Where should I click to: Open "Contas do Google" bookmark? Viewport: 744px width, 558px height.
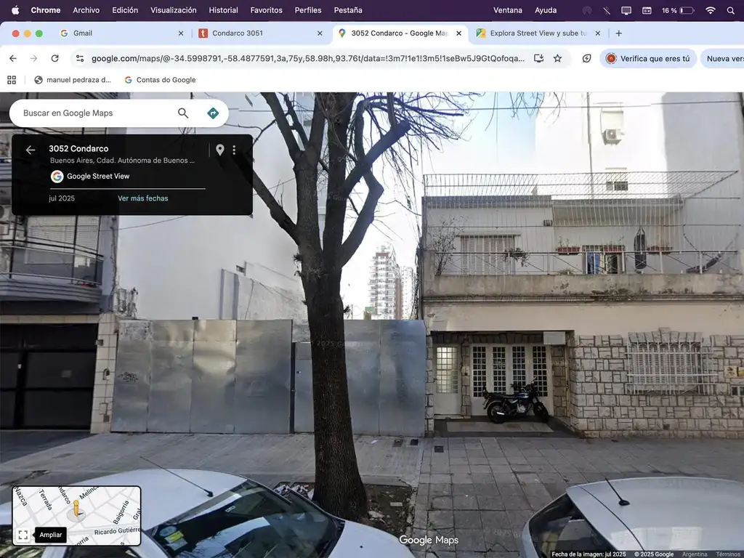click(160, 80)
